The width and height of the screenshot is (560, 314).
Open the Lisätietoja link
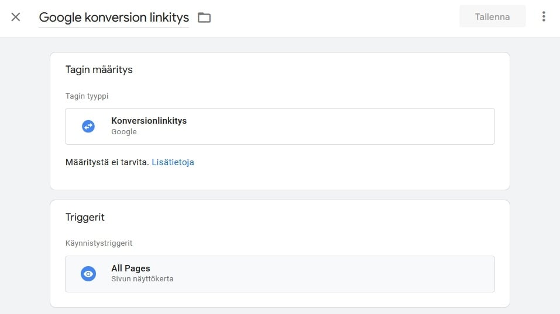(x=173, y=162)
